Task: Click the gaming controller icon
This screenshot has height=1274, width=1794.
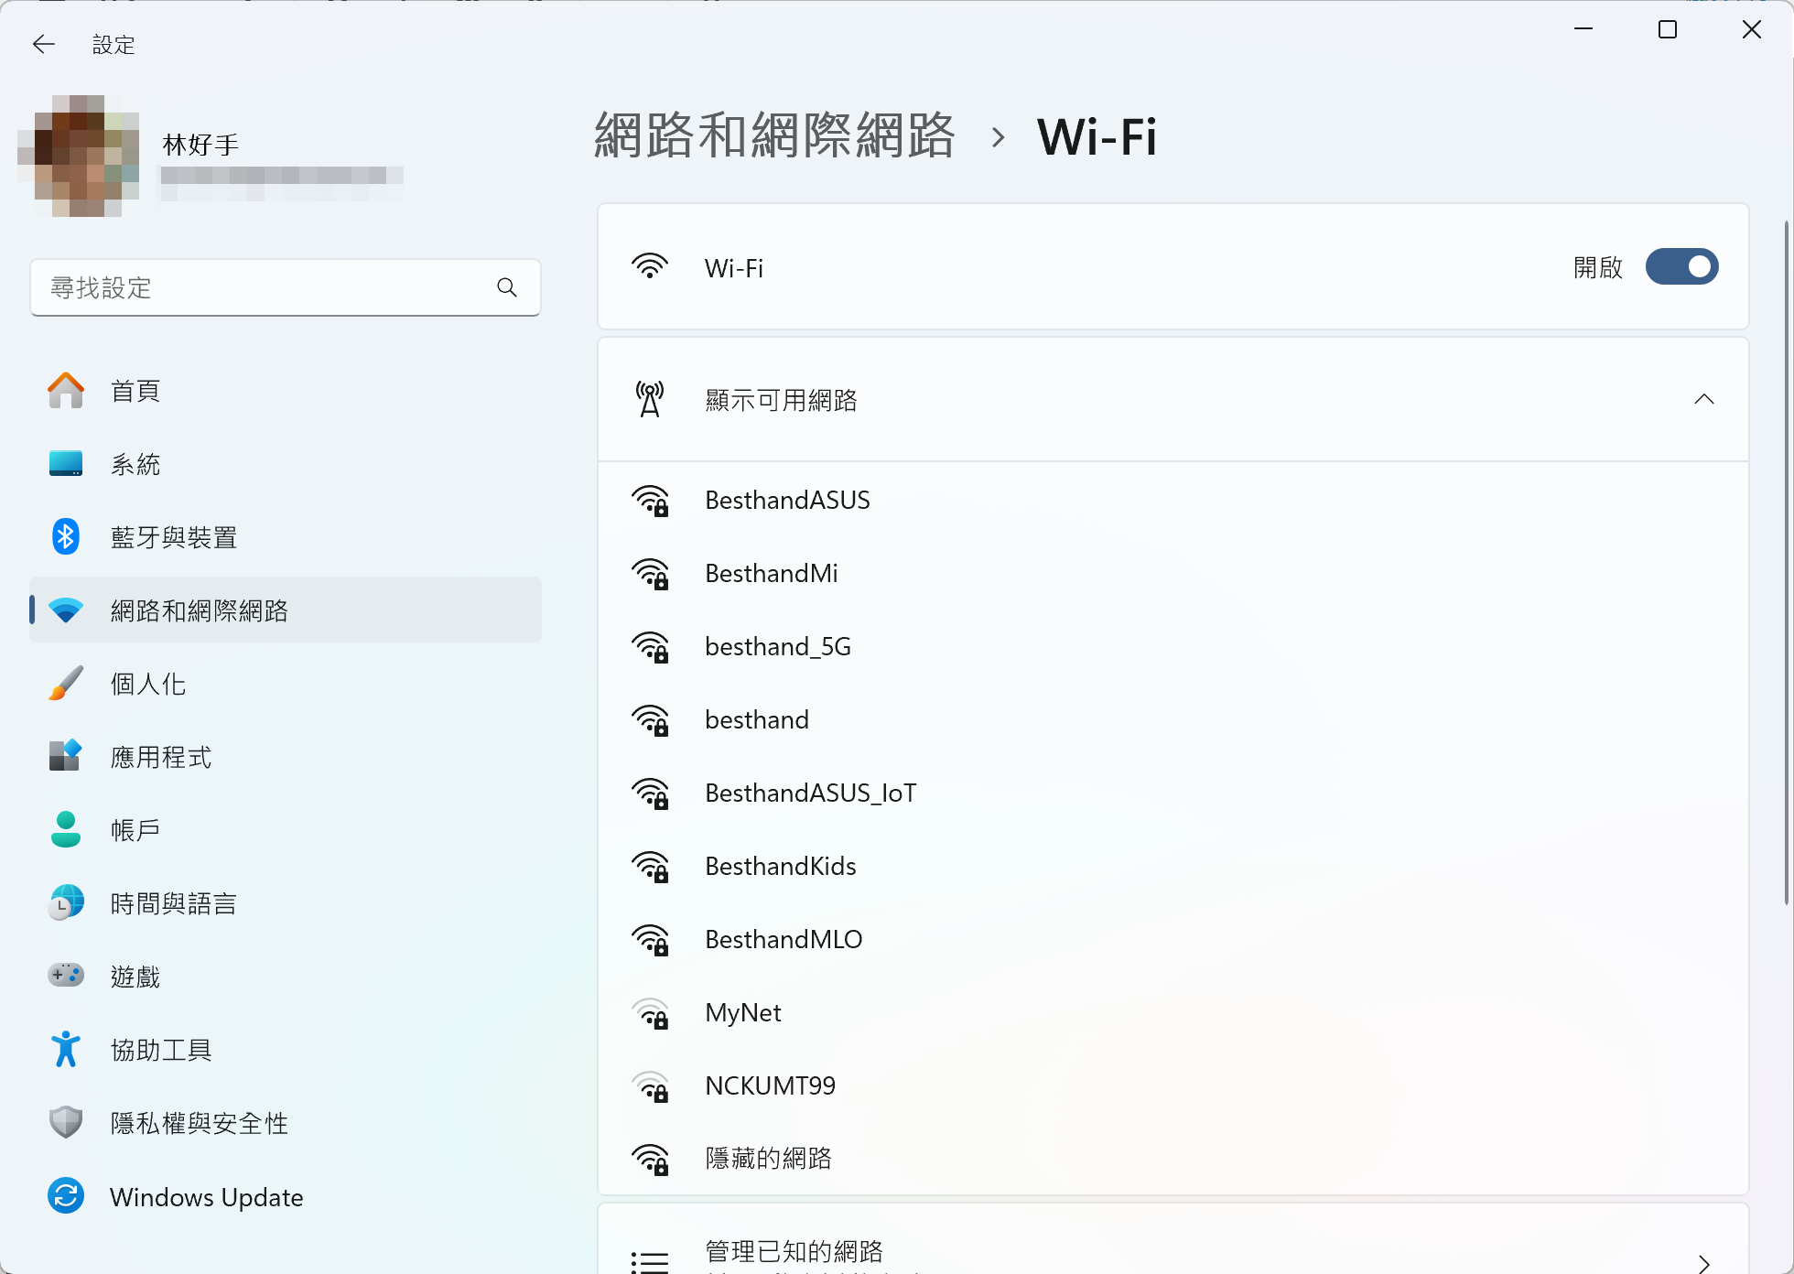Action: (x=65, y=976)
